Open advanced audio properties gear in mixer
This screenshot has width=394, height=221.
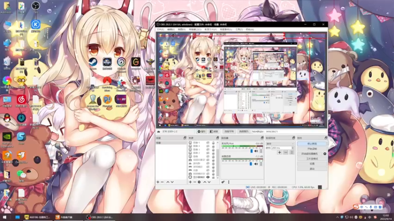tap(223, 182)
